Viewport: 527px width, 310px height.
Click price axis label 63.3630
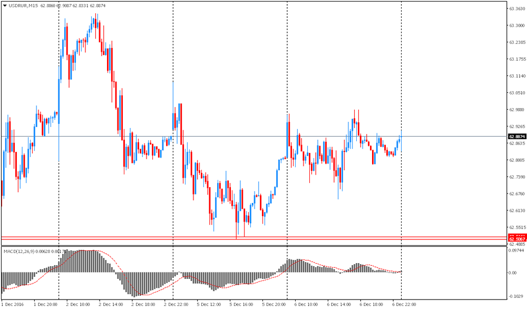pos(517,9)
